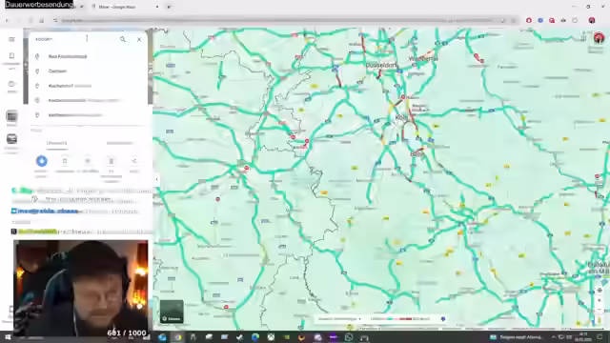Open the Steam taskbar icon
The height and width of the screenshot is (343, 610).
pyautogui.click(x=239, y=337)
